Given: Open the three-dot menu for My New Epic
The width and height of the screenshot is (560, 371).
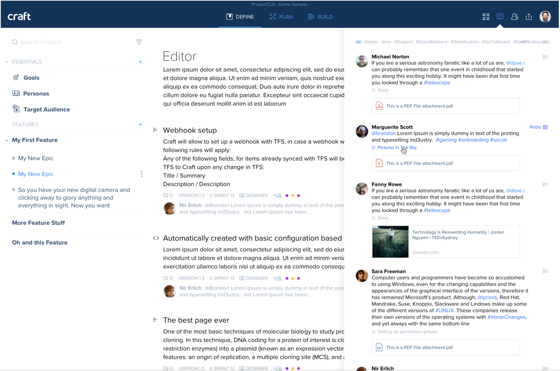Looking at the screenshot, I should pos(141,174).
